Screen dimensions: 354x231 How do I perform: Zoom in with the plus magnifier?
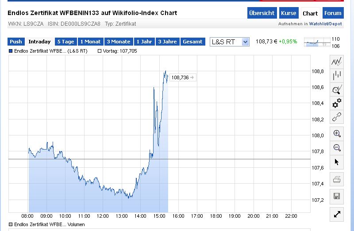(x=337, y=134)
